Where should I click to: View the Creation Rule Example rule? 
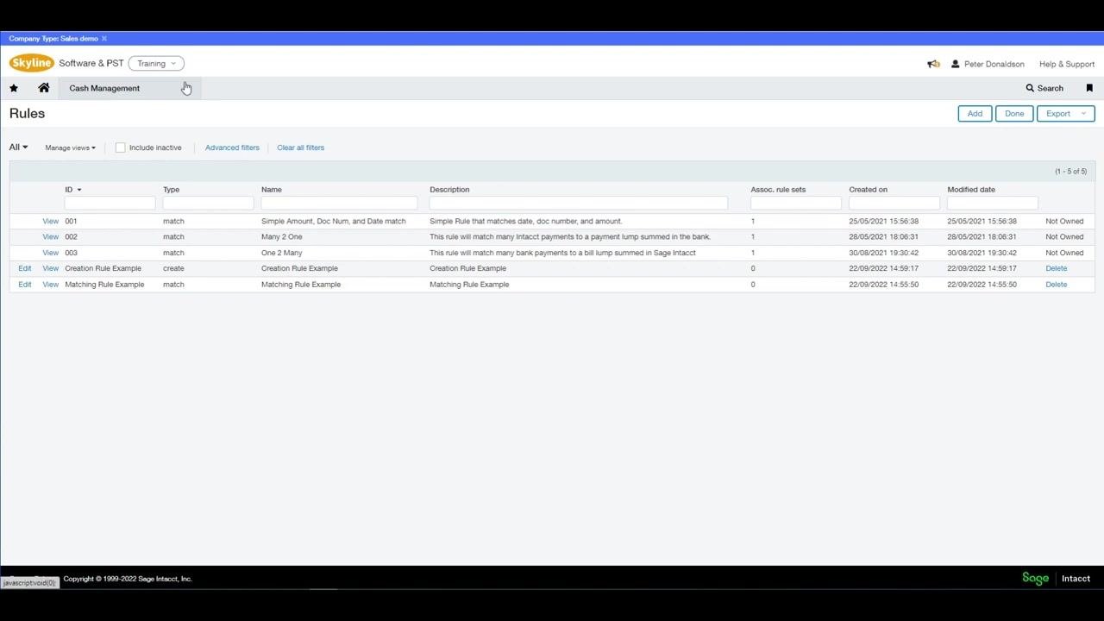pos(51,268)
